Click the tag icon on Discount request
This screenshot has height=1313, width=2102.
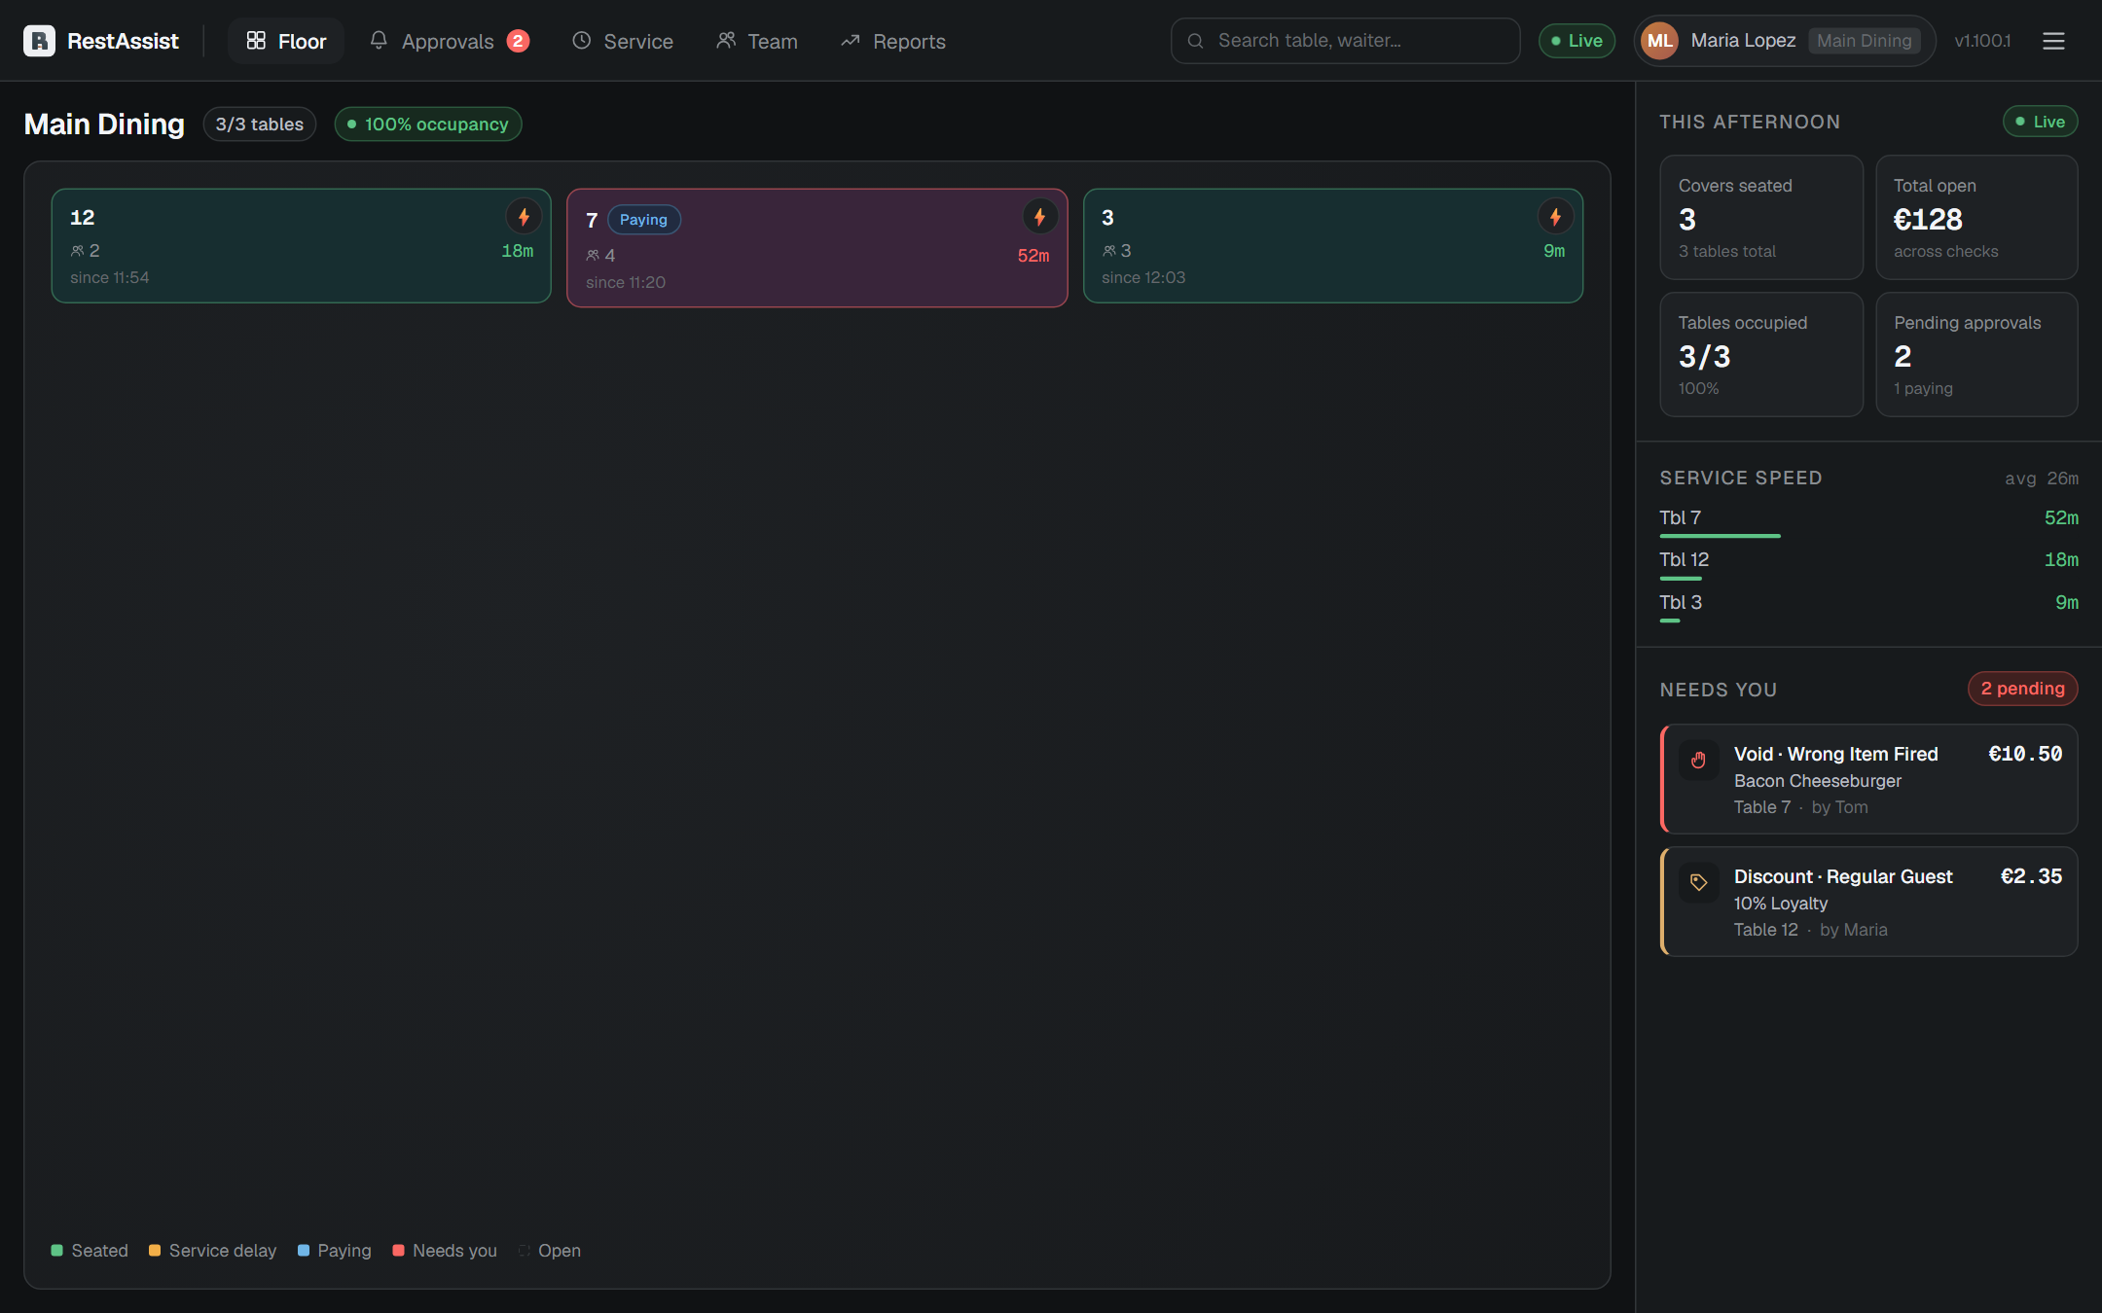click(x=1698, y=883)
